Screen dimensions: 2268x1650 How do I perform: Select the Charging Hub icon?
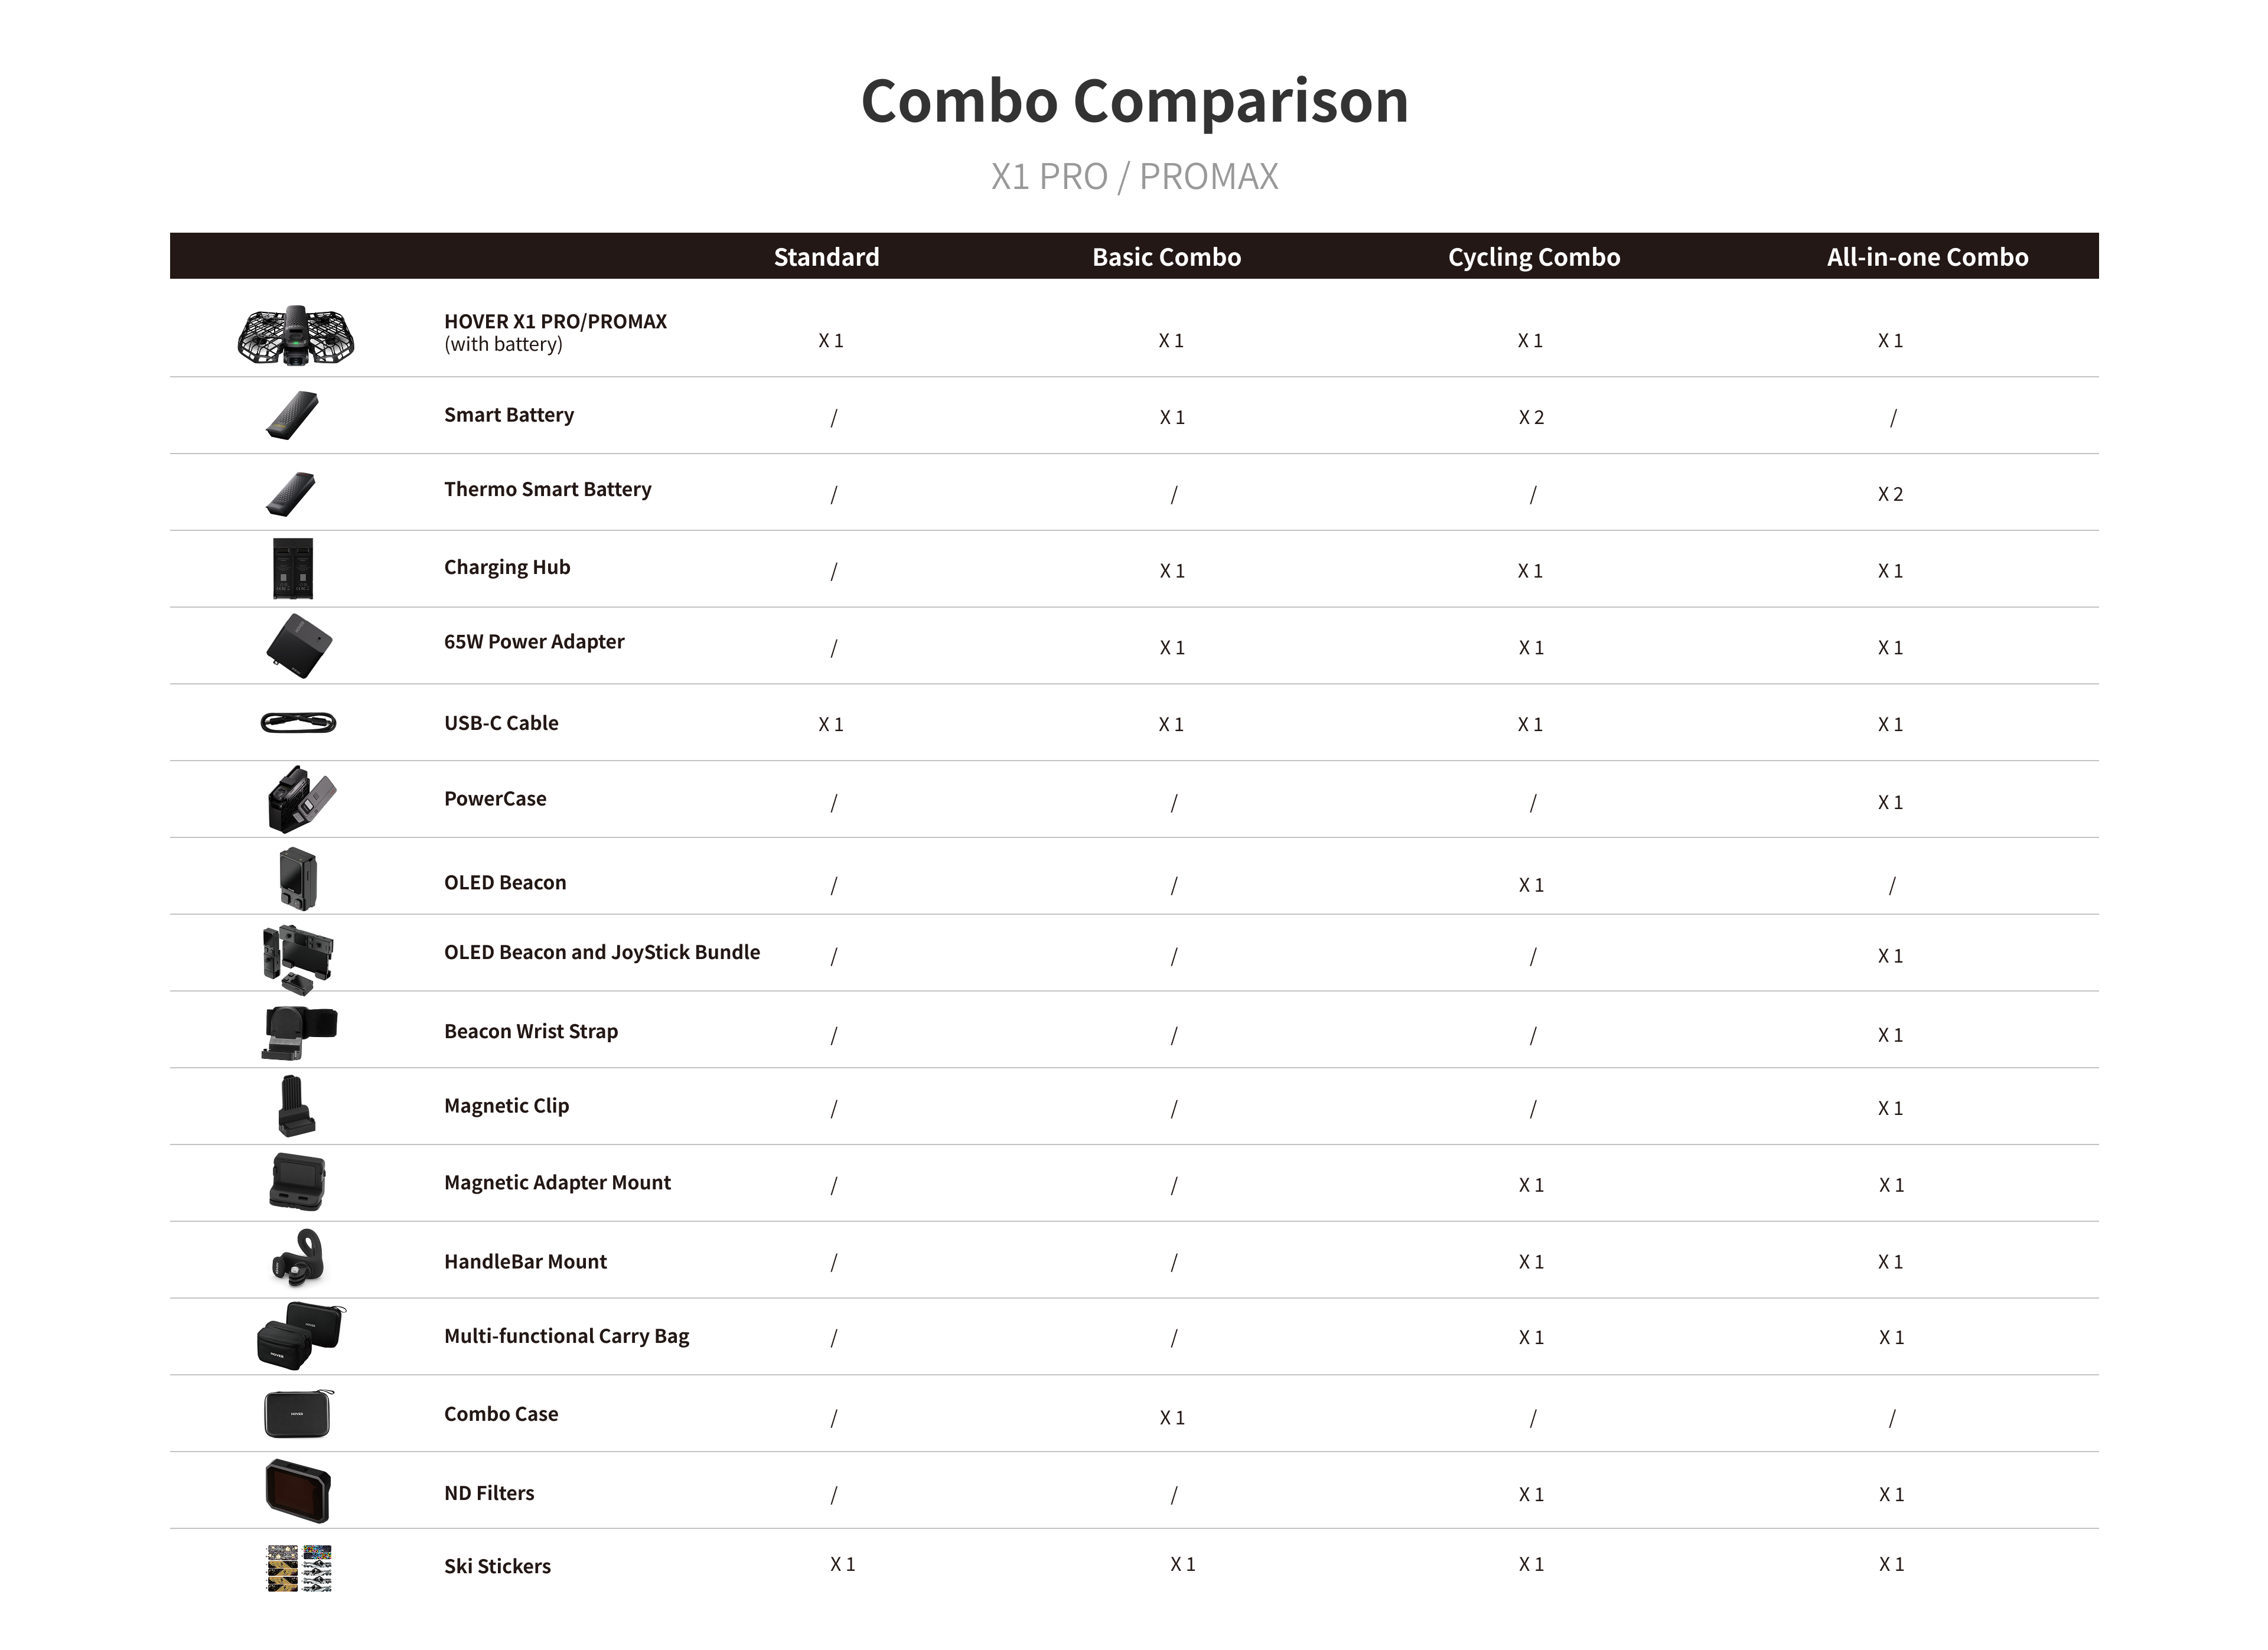293,568
